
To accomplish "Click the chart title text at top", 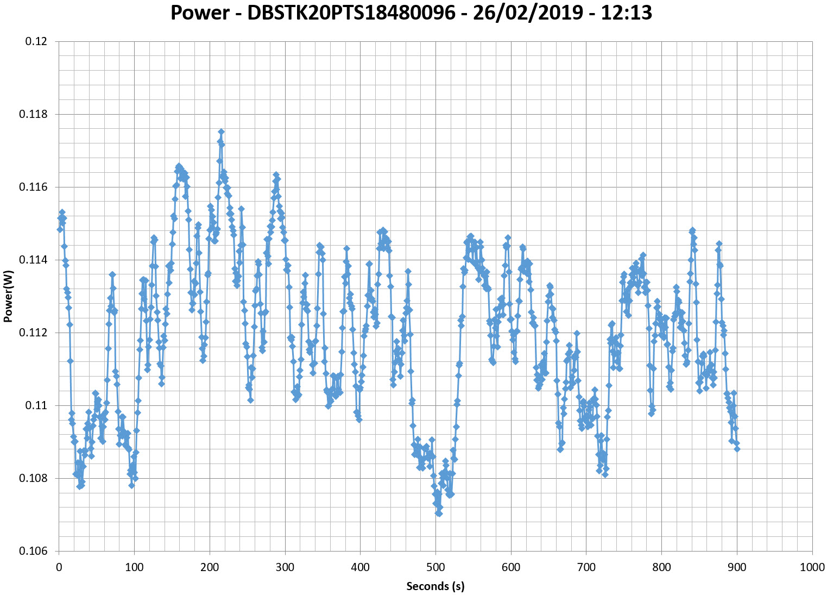I will pos(411,13).
